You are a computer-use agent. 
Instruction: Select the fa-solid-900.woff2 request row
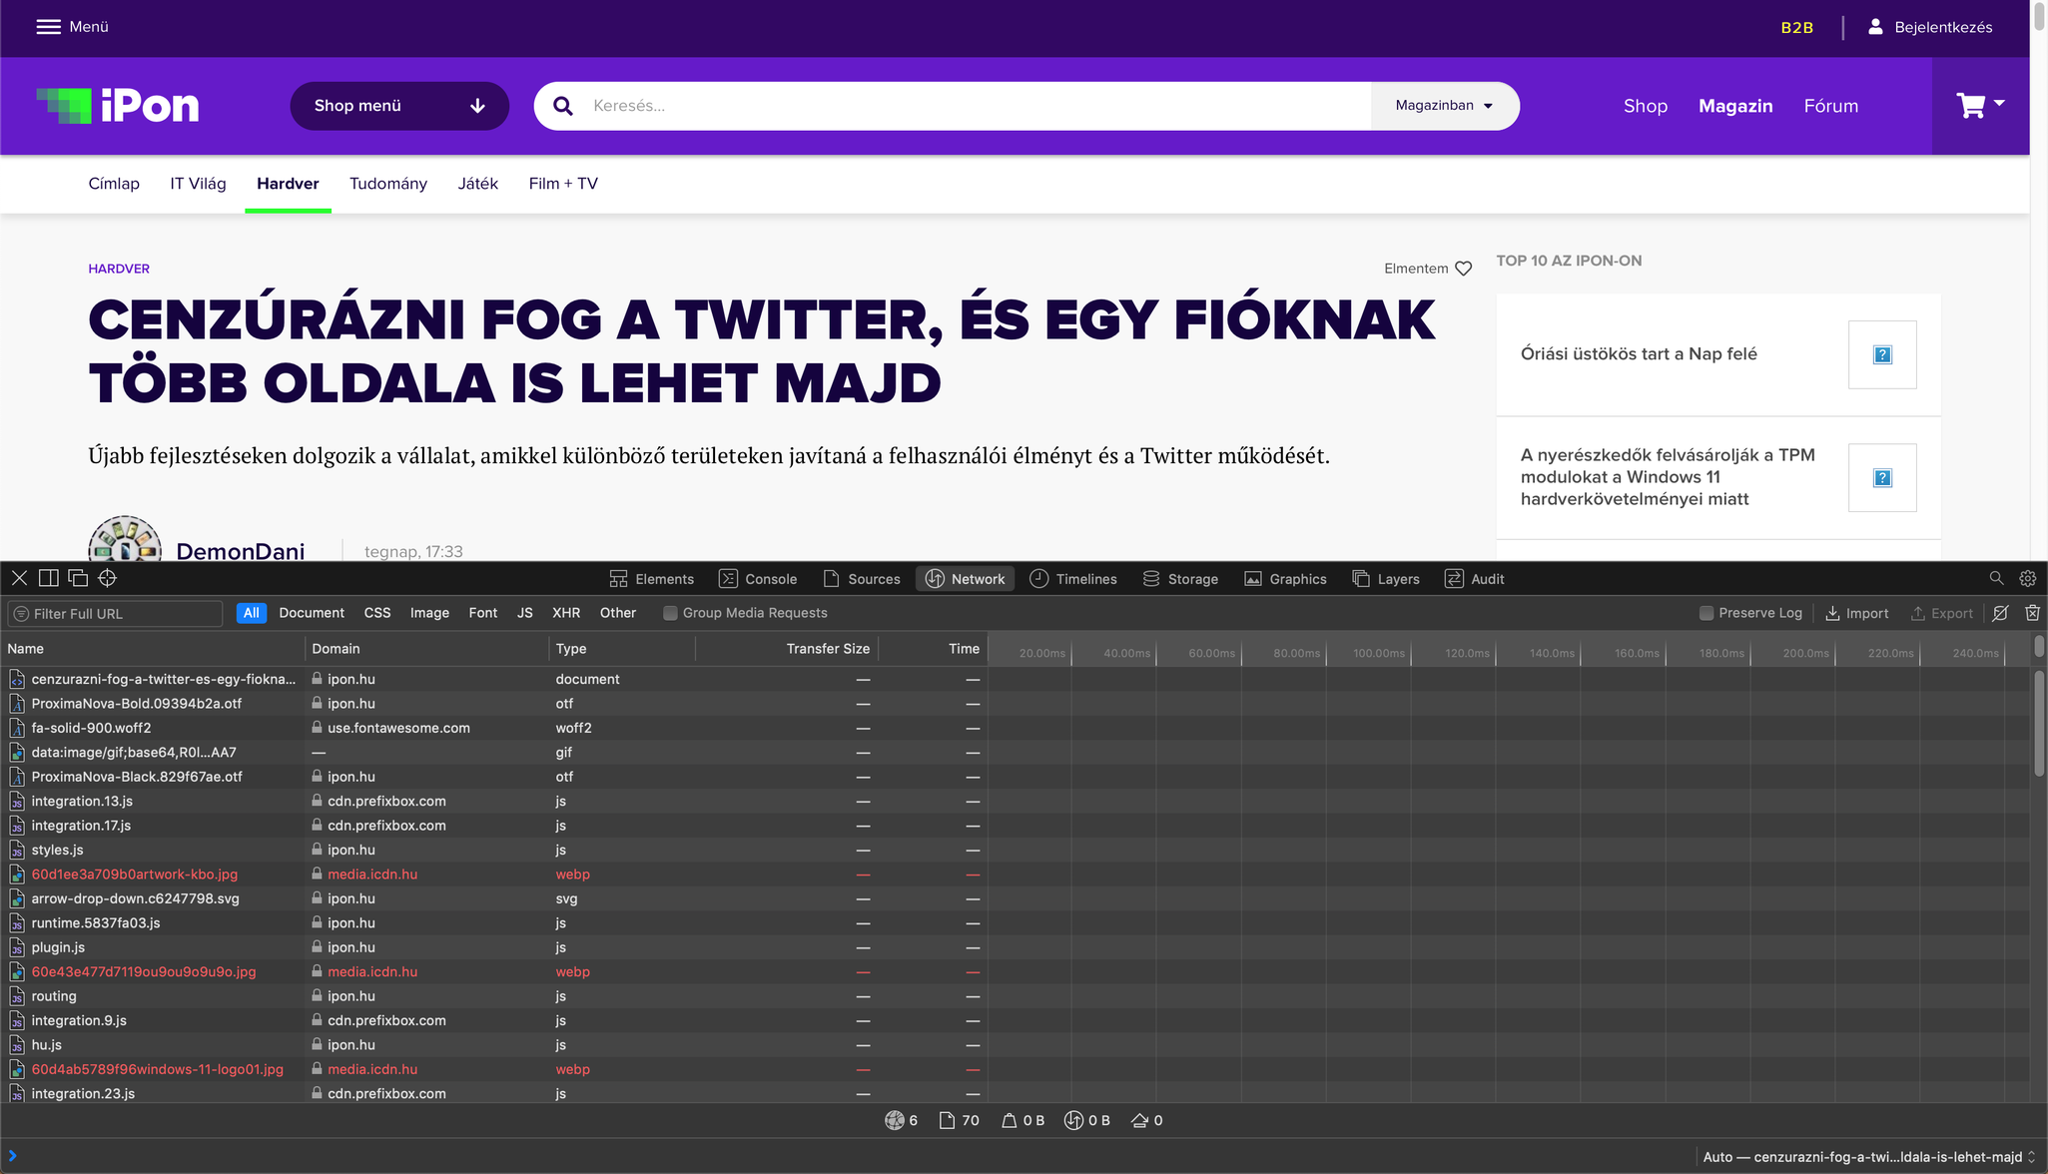494,728
